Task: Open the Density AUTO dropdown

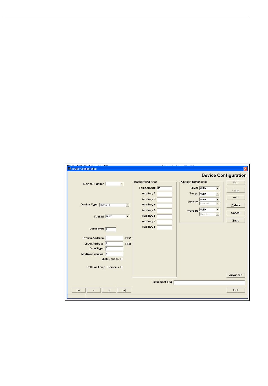Action: pyautogui.click(x=218, y=199)
